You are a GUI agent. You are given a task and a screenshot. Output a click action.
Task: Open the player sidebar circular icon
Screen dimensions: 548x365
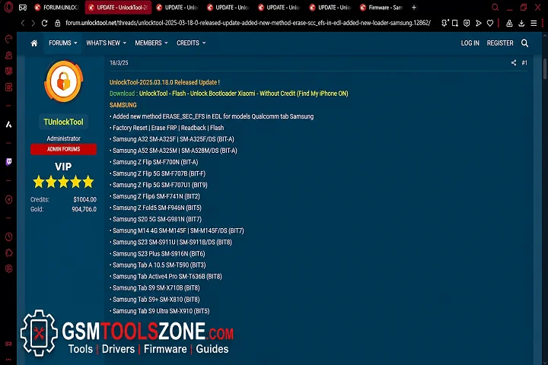tap(8, 199)
